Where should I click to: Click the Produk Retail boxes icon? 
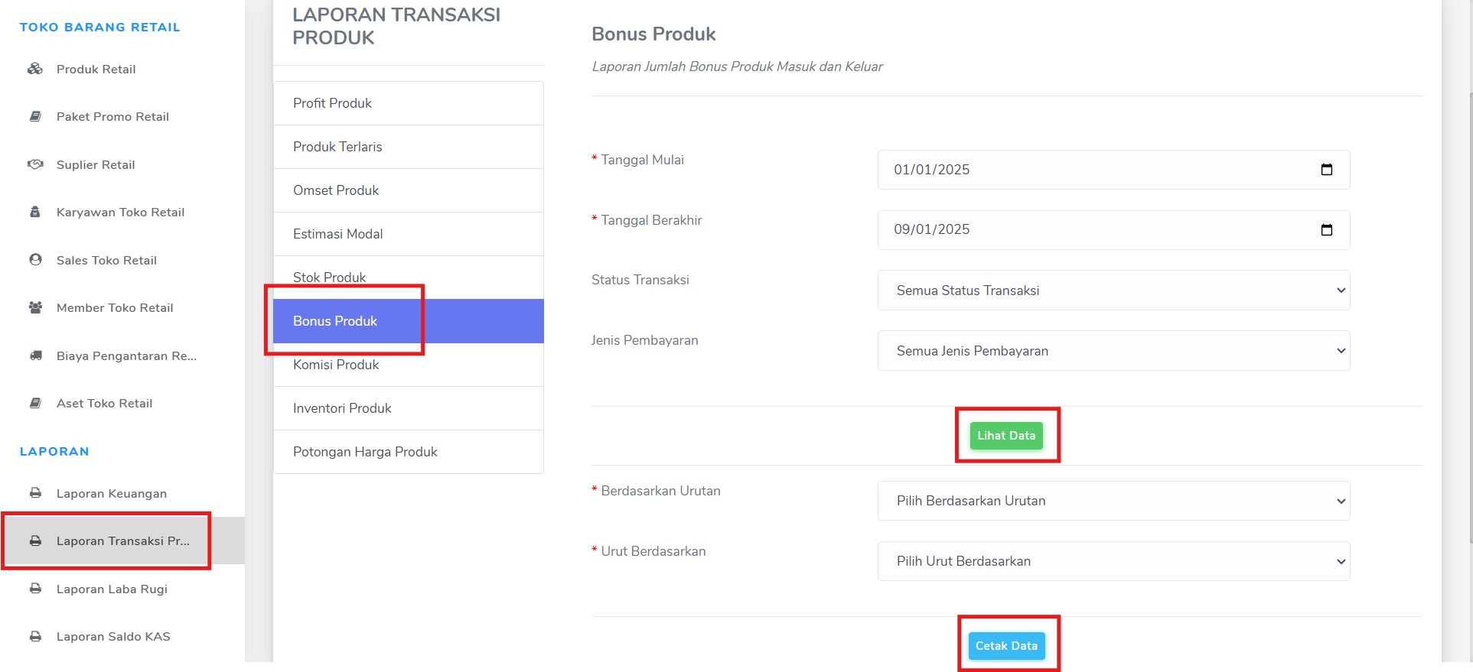pos(35,69)
